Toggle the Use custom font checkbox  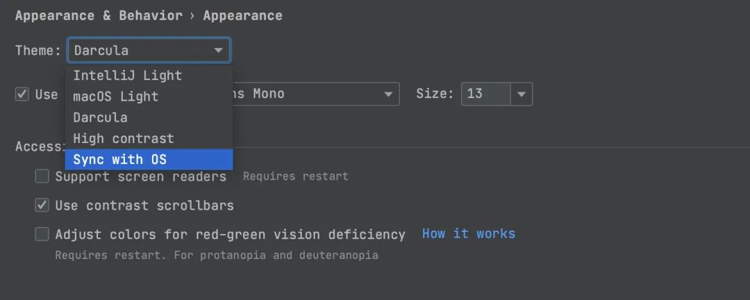pos(22,94)
